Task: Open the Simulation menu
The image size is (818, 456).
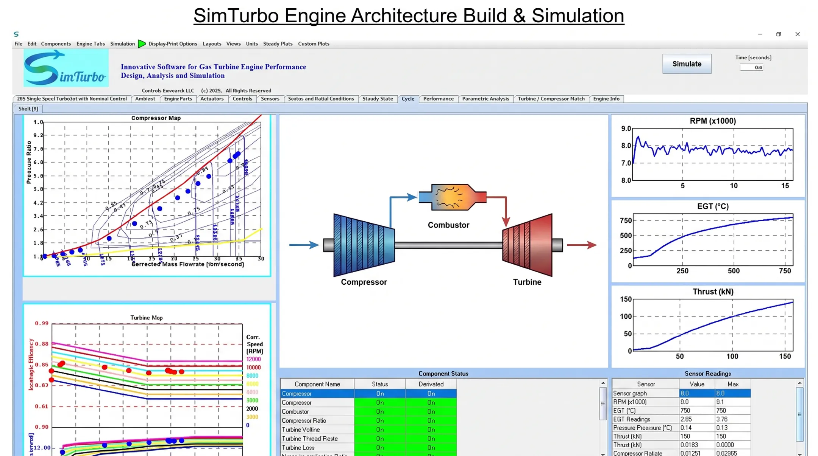Action: click(x=122, y=44)
